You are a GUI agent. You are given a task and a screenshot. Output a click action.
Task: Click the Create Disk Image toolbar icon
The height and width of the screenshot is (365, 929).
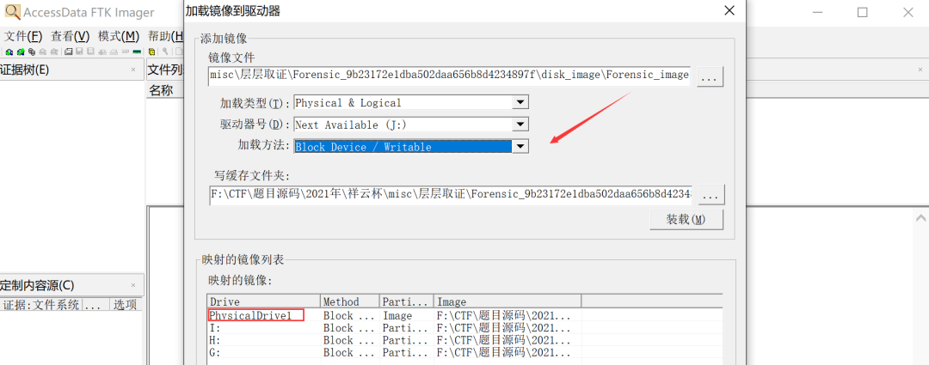[69, 52]
